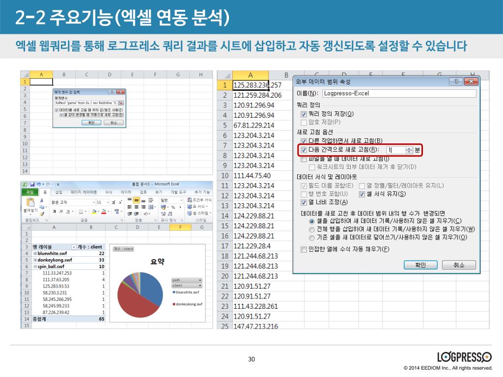The image size is (503, 377).
Task: Click the range picker icon in the parameter dialog
Action: [x=121, y=103]
